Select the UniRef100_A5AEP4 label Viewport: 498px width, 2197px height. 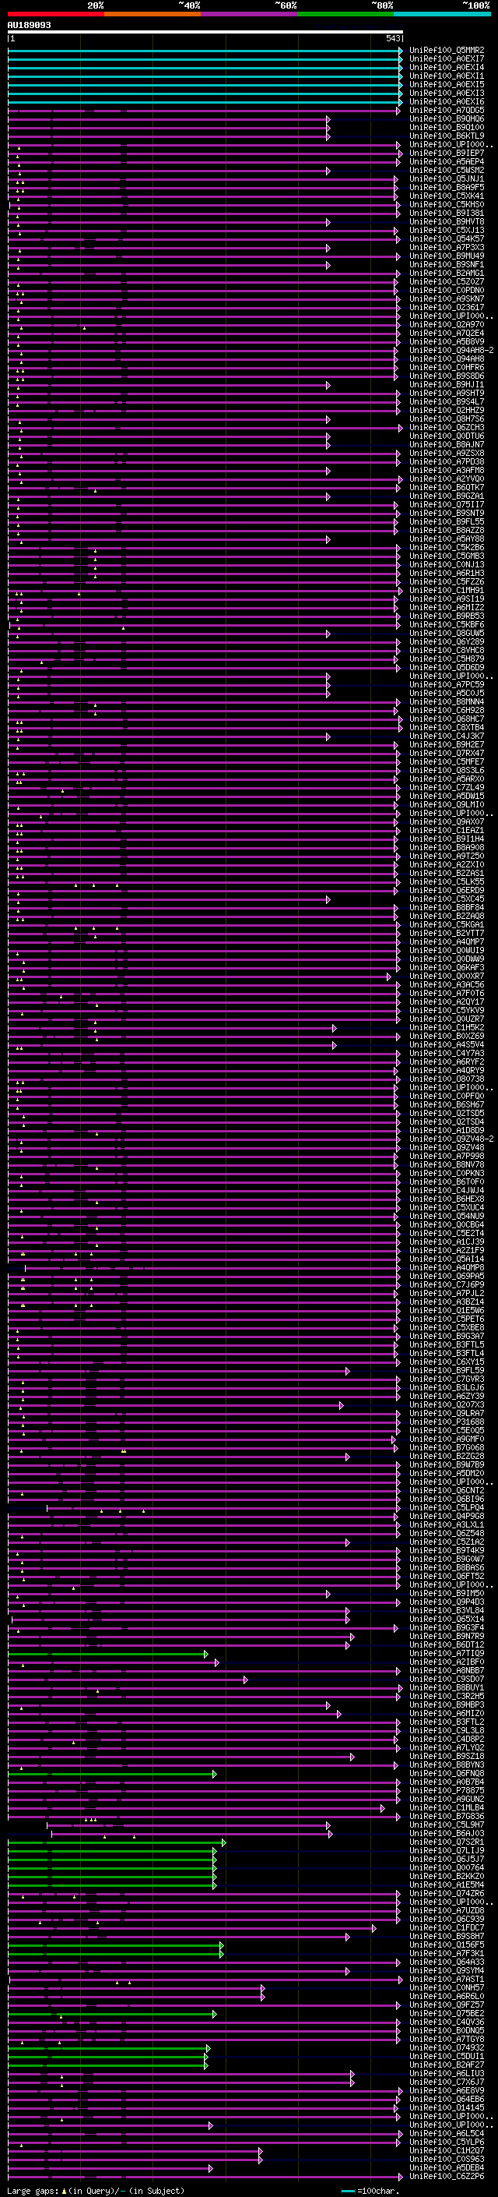coord(447,162)
